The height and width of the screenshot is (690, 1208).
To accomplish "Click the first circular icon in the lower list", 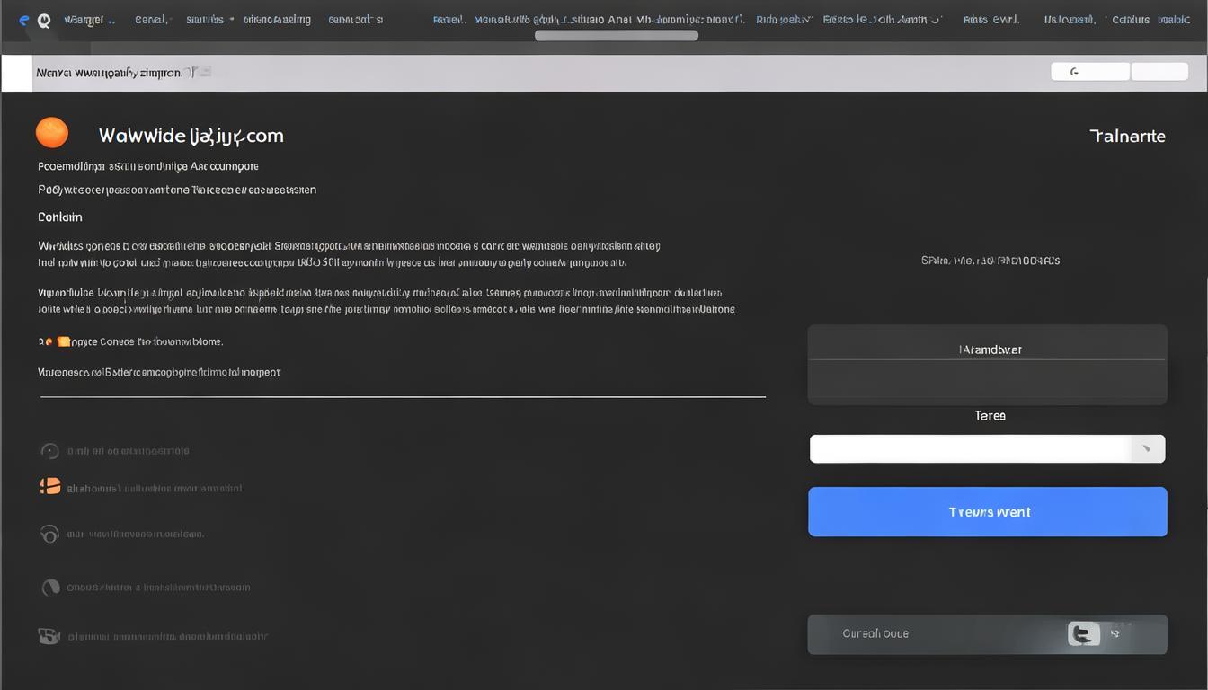I will [50, 451].
